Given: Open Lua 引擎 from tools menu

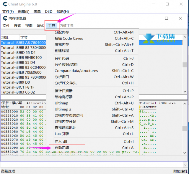Looking at the screenshot, I should coord(92,134).
